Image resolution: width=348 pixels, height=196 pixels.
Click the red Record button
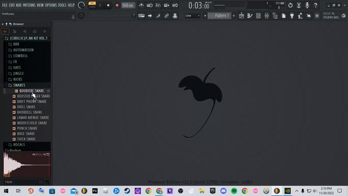click(117, 5)
